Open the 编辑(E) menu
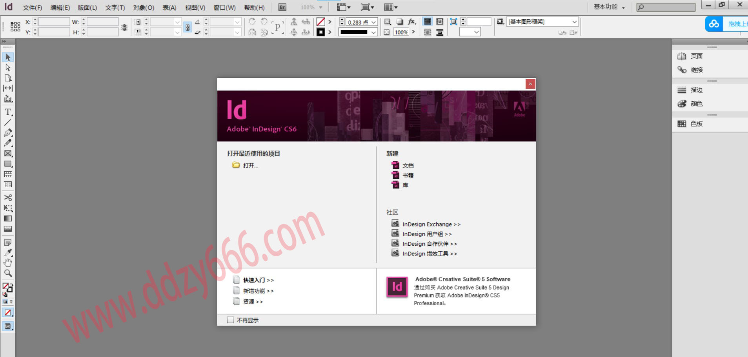The height and width of the screenshot is (357, 748). coord(60,7)
